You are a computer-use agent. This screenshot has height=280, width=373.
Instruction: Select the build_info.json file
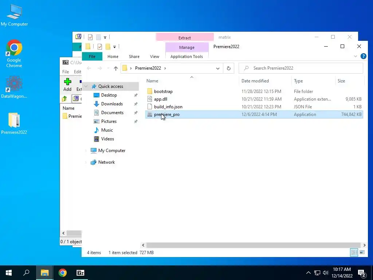tap(168, 107)
